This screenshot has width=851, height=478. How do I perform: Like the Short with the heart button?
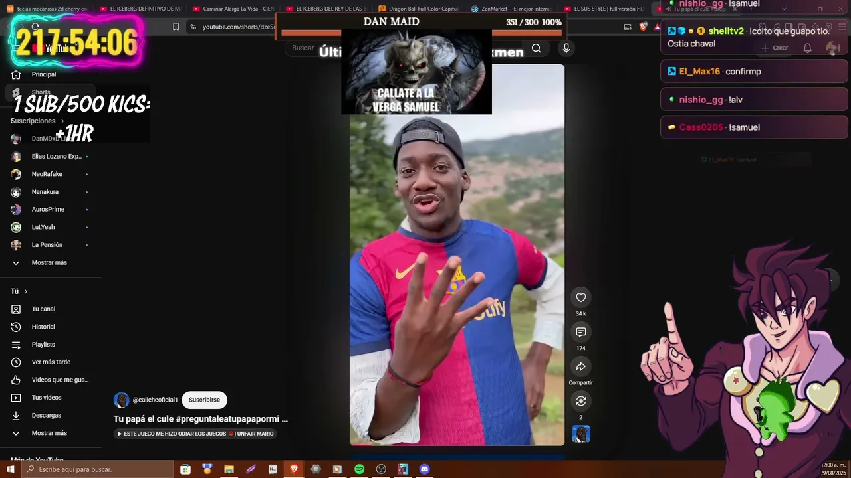[580, 297]
